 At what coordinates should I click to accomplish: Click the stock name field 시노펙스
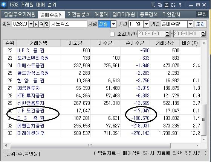coord(69,24)
